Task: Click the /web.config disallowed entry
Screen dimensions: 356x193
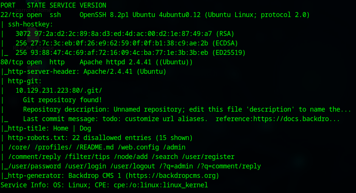Action: (138, 147)
